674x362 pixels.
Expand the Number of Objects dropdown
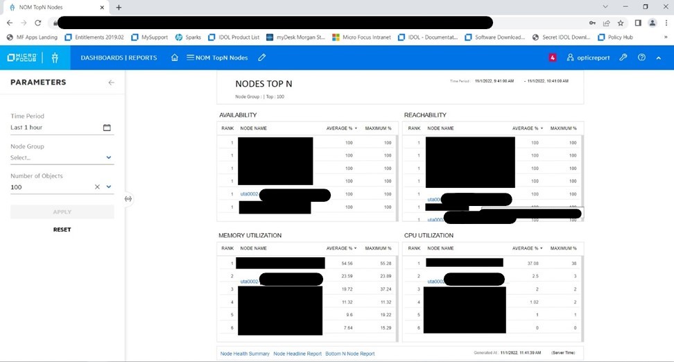(109, 187)
